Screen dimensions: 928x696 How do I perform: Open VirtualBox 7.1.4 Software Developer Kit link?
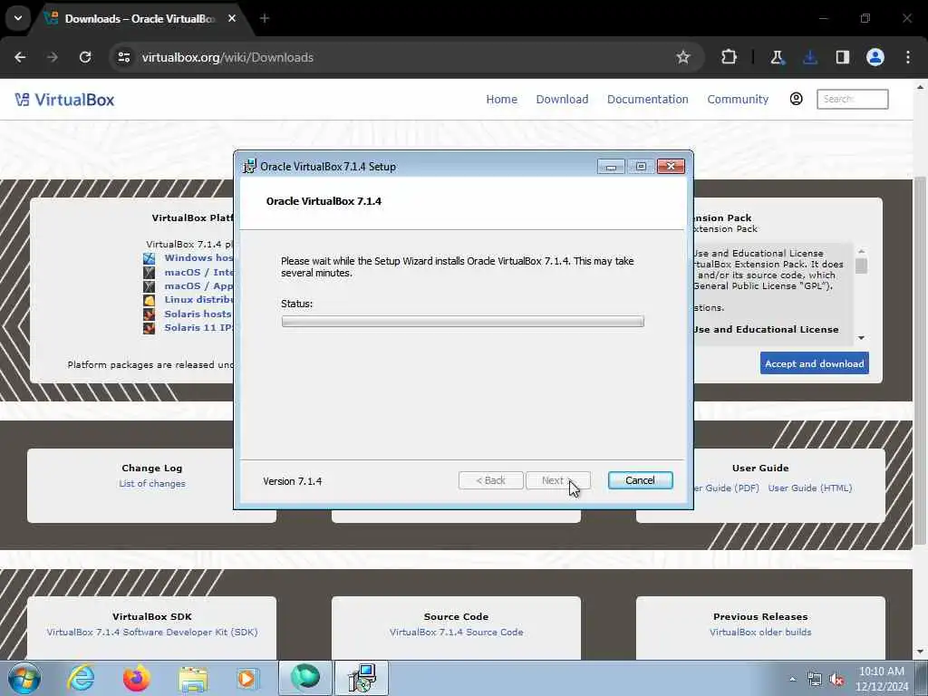[x=152, y=632]
